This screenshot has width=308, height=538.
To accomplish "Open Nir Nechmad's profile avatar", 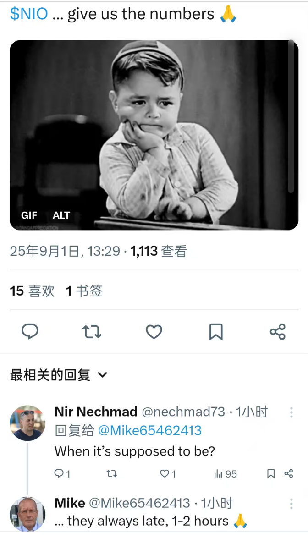I will (27, 423).
